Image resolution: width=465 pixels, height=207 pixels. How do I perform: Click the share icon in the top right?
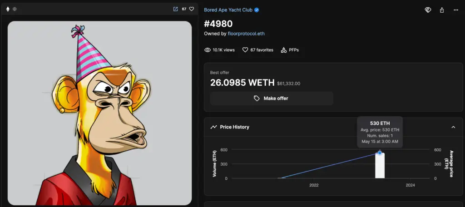pyautogui.click(x=442, y=10)
